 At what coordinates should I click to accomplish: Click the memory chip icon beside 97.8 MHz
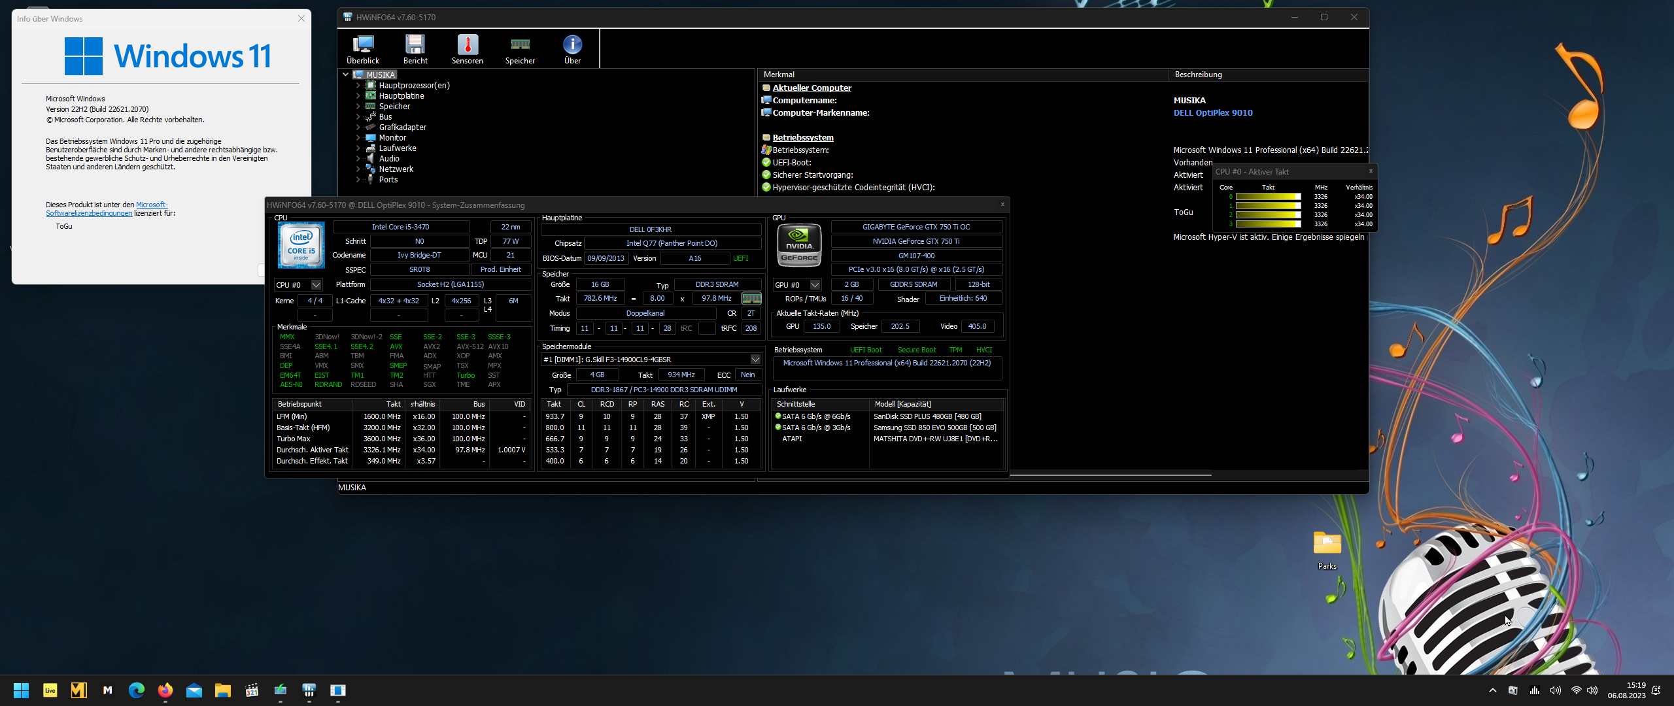coord(751,299)
